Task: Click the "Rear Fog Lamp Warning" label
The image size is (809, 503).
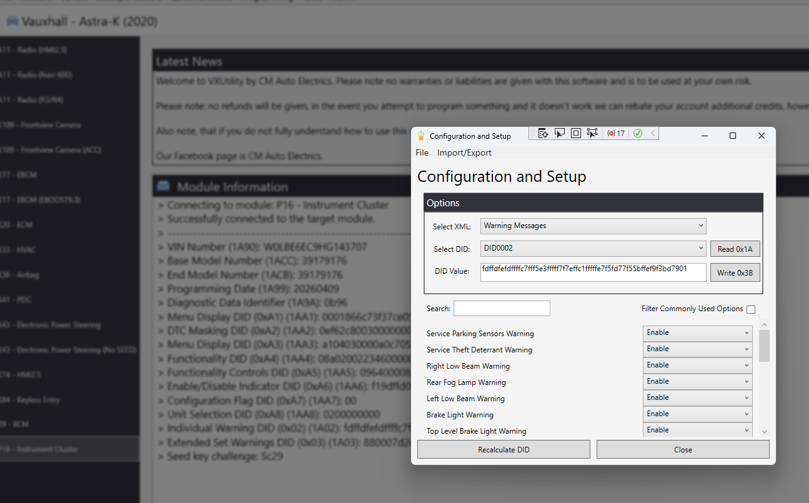Action: (466, 382)
